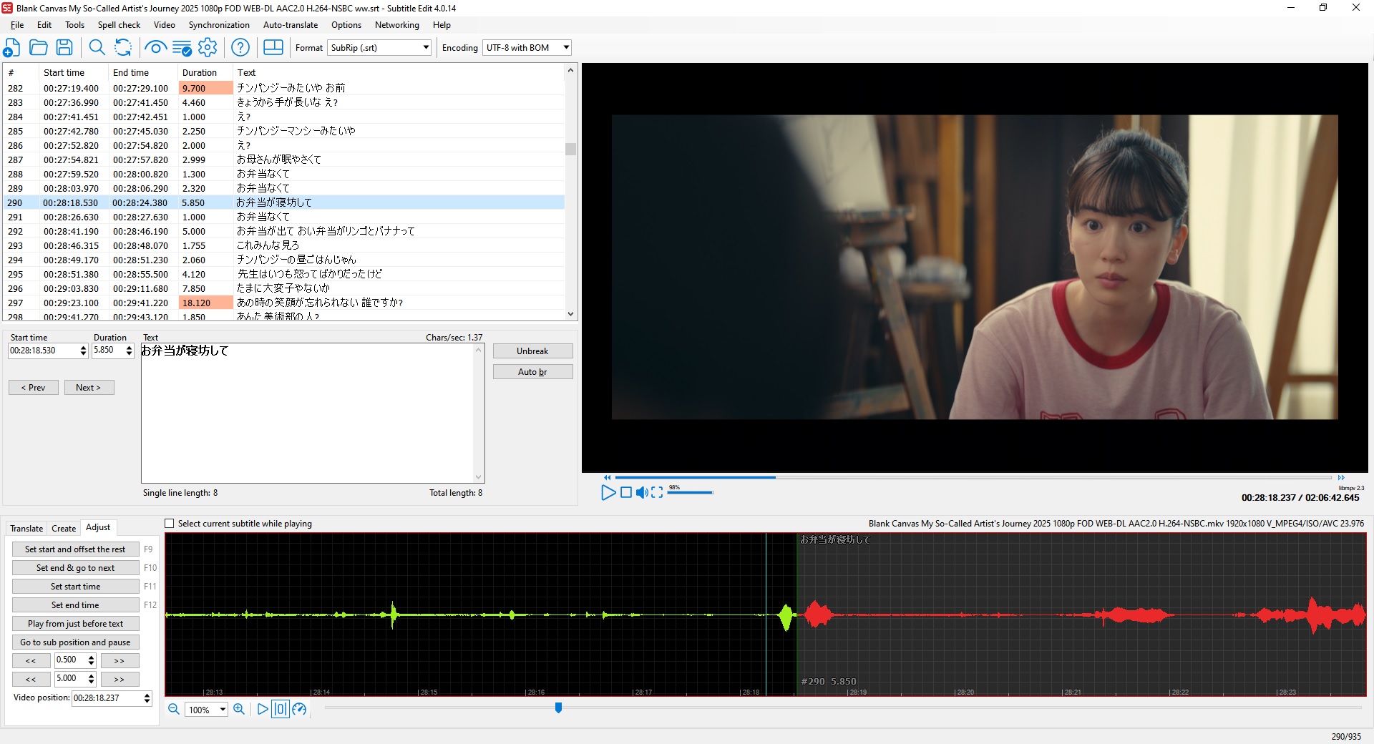Screen dimensions: 1374x744
Task: Play waveform from the bottom toolbar
Action: point(263,709)
